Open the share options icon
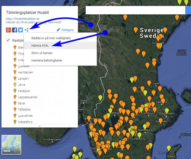 tap(27, 30)
